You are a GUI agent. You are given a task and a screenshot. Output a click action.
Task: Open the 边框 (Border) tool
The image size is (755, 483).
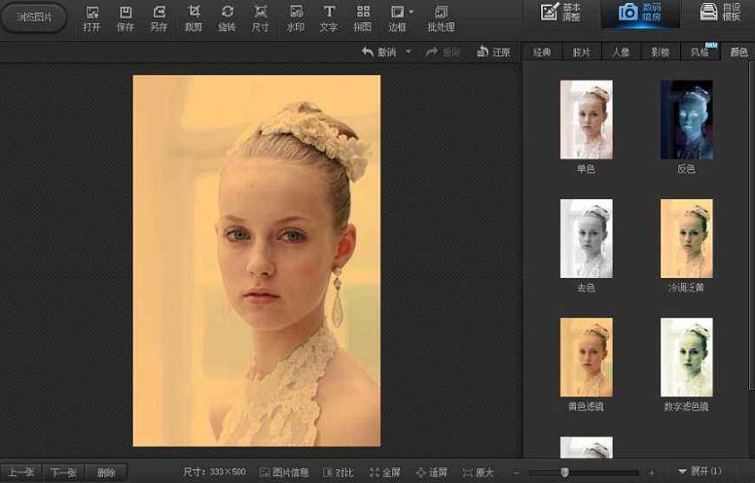397,18
